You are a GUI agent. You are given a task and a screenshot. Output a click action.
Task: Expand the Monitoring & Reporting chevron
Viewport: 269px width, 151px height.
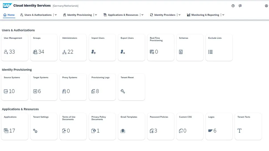coord(223,15)
